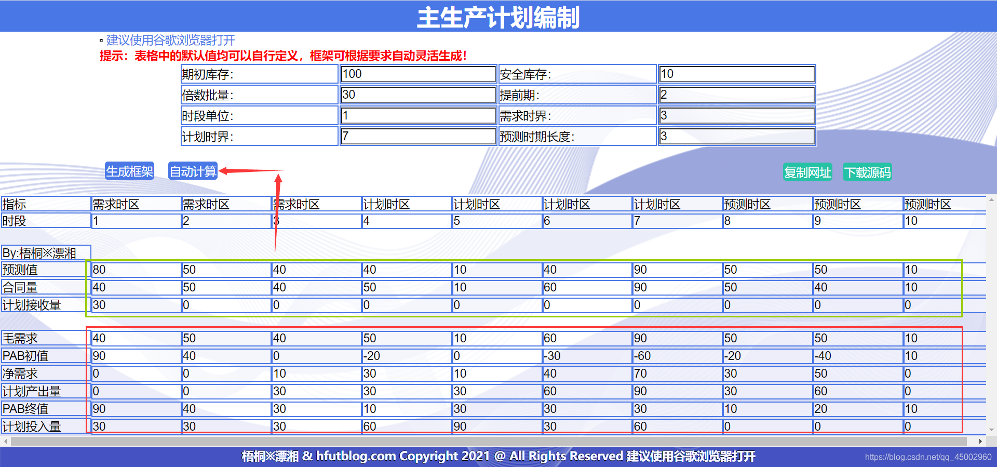Select PAB终值 cell for period 9

pos(858,409)
